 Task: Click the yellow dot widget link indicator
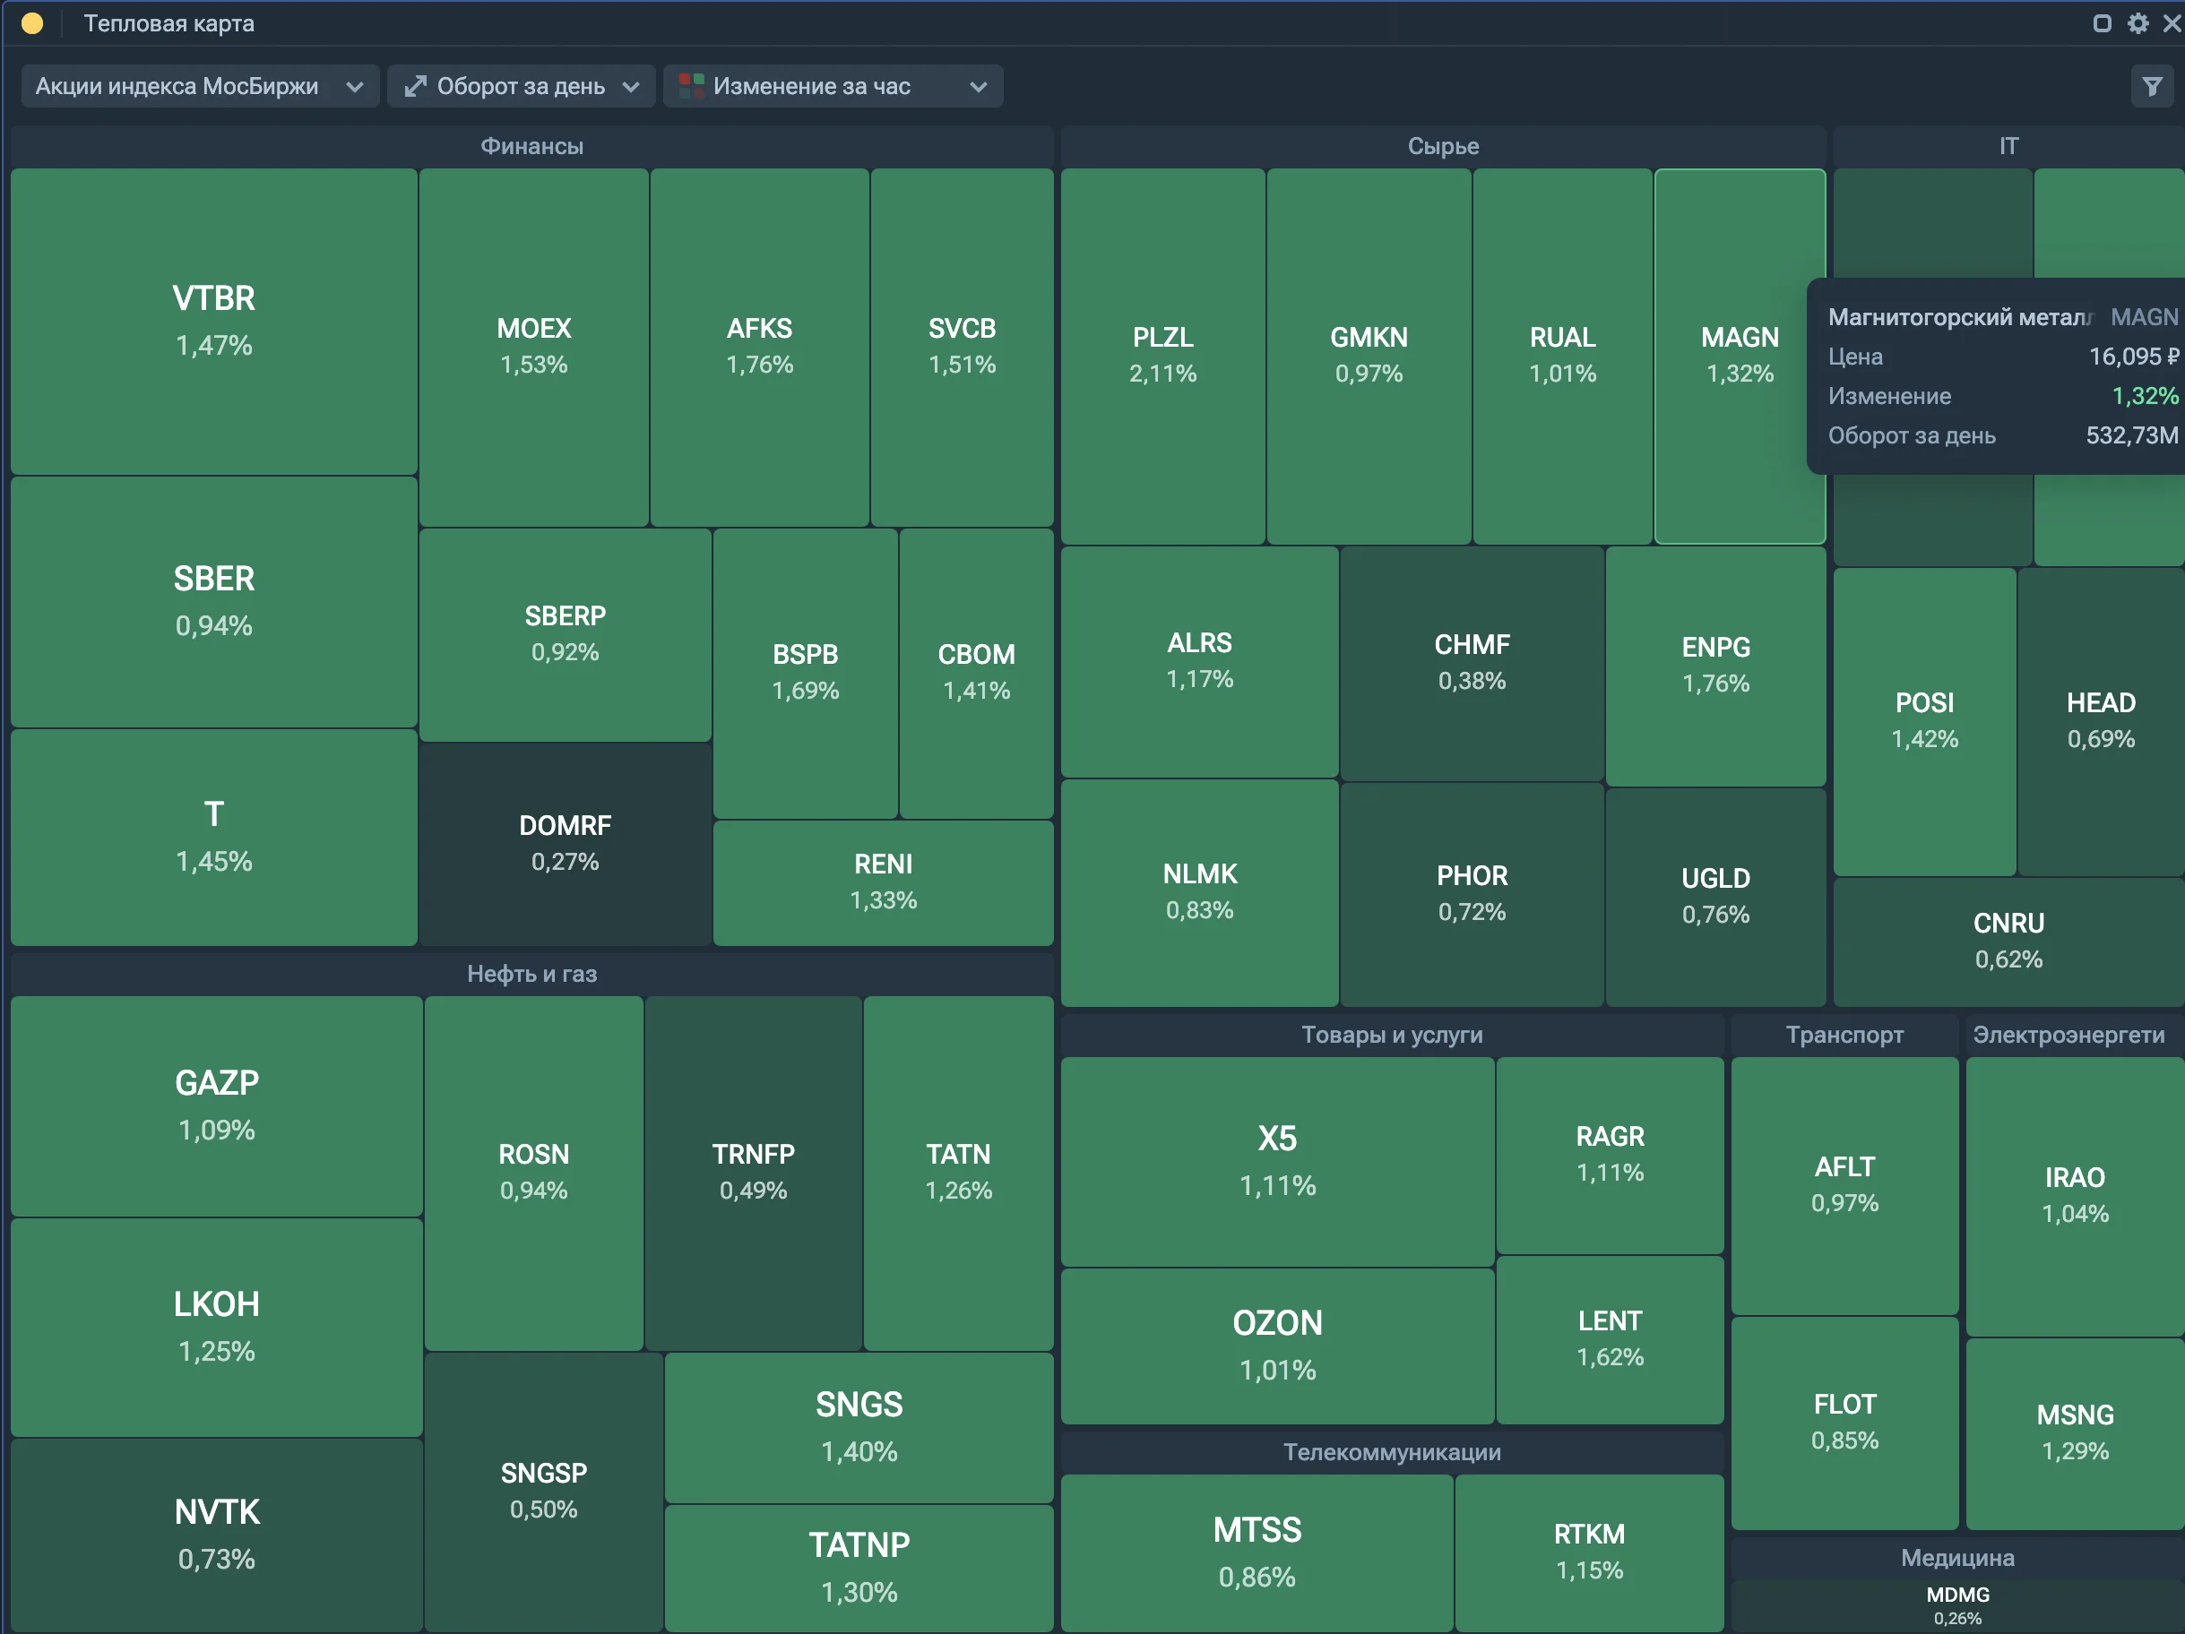coord(32,22)
